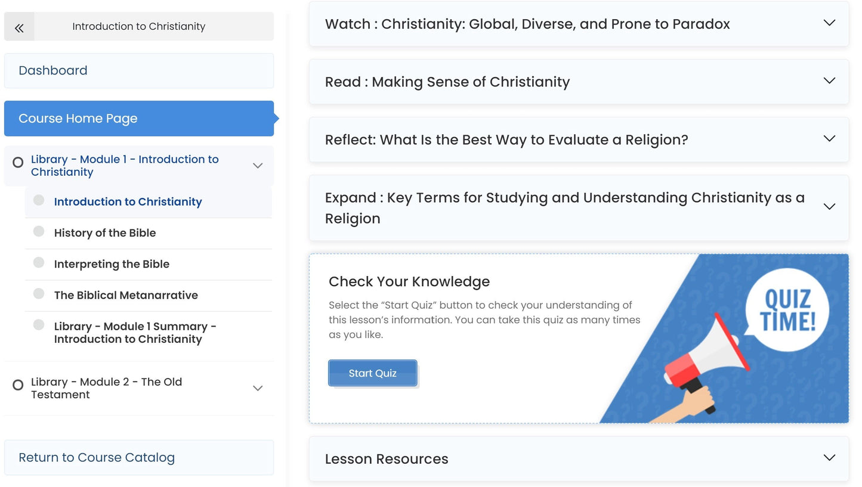Expand Module 2 - The Old Testament chevron
Image resolution: width=862 pixels, height=487 pixels.
click(x=258, y=388)
